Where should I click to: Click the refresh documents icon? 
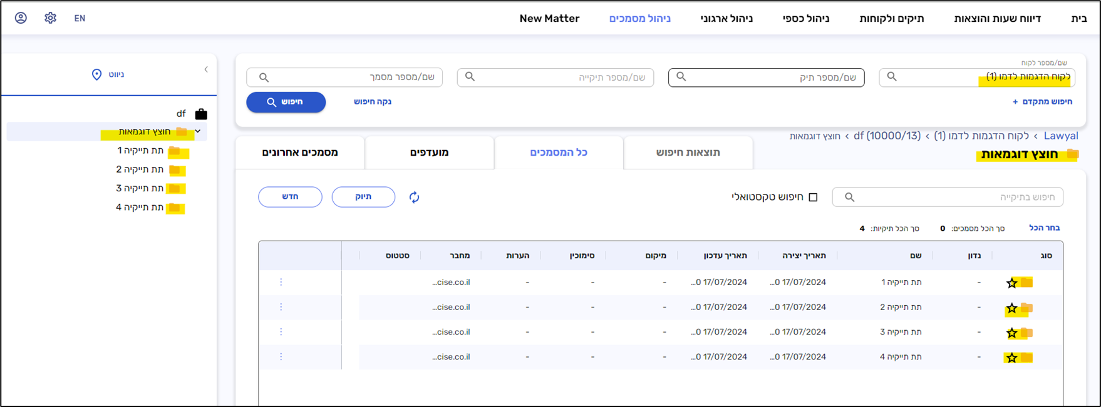point(414,198)
